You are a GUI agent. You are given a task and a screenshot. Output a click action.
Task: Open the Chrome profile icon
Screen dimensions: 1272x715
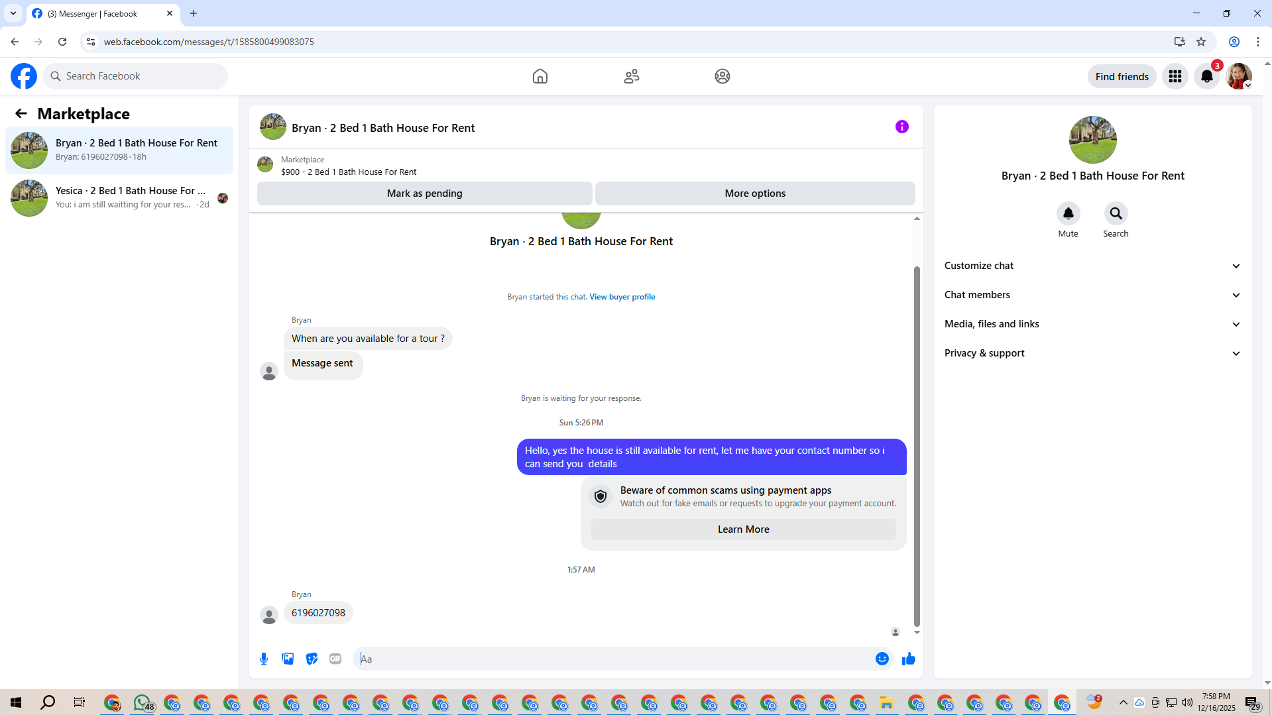pyautogui.click(x=1234, y=42)
